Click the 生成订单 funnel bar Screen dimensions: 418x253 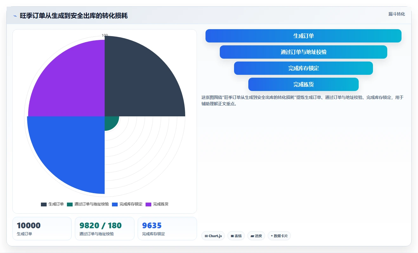(x=304, y=36)
